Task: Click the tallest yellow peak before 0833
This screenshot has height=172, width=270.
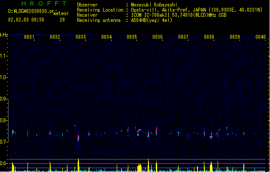Action: 79,165
